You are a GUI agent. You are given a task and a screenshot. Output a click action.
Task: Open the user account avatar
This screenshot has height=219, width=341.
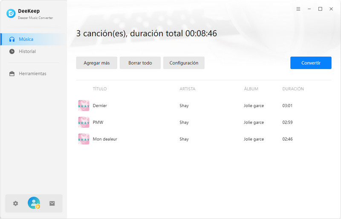[34, 203]
